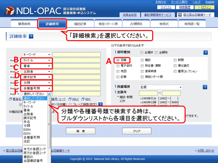Select the 詳細検索 tab

pyautogui.click(x=52, y=24)
